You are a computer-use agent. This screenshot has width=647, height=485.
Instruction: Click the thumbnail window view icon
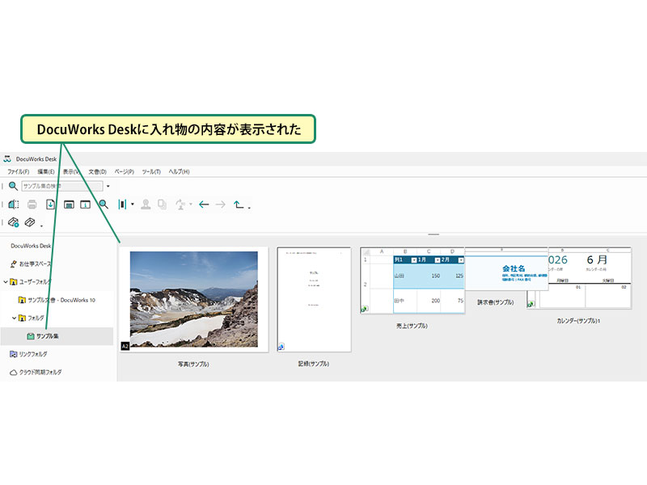point(69,205)
